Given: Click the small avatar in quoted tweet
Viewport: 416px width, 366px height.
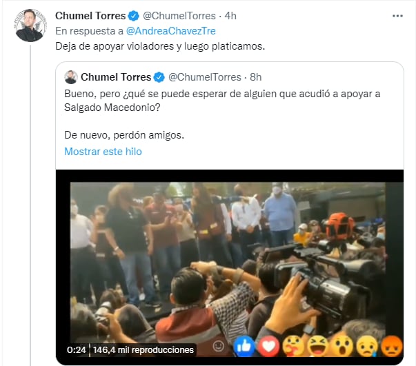Looking at the screenshot, I should tap(71, 77).
